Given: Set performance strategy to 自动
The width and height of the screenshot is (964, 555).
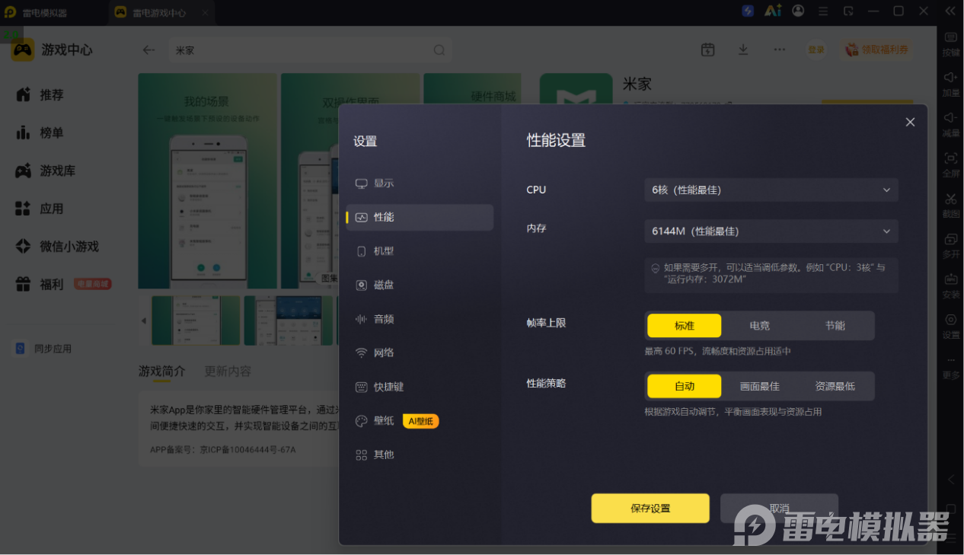Looking at the screenshot, I should pos(684,386).
